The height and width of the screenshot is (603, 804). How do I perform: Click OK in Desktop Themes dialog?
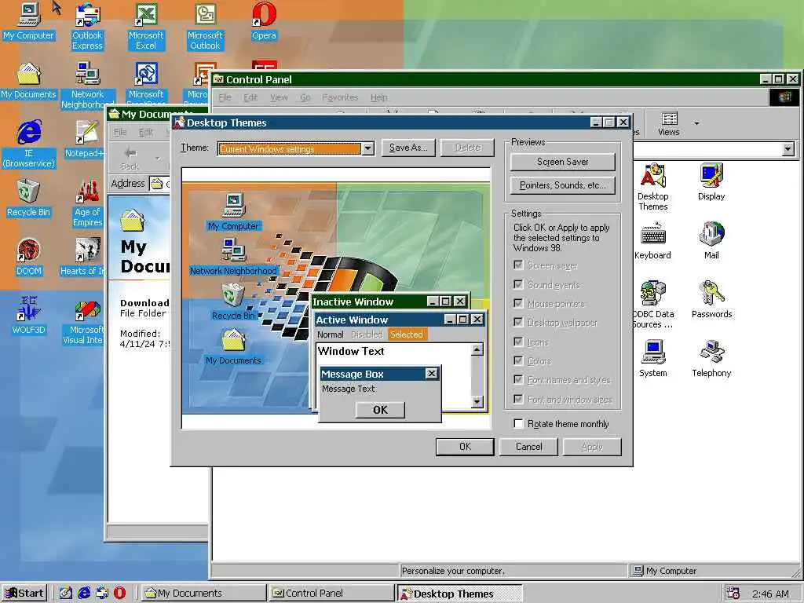point(465,447)
